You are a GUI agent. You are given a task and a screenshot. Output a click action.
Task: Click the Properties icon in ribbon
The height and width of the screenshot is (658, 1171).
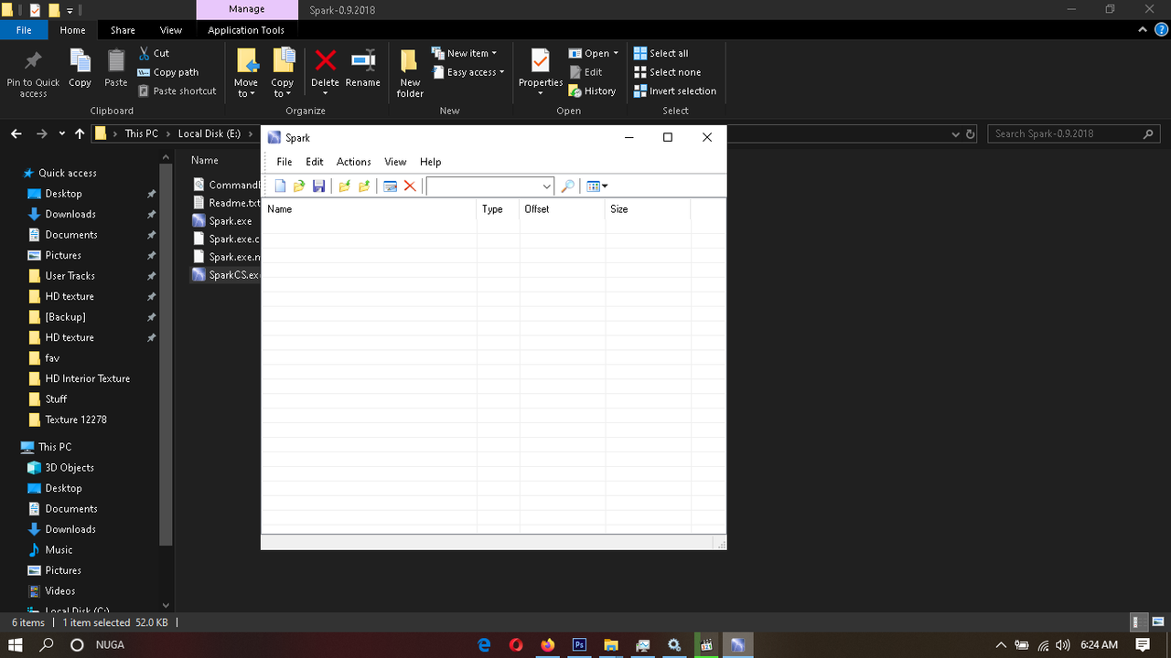coord(541,61)
